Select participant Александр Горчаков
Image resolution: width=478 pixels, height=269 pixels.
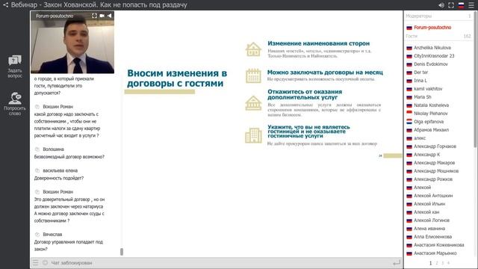click(435, 146)
